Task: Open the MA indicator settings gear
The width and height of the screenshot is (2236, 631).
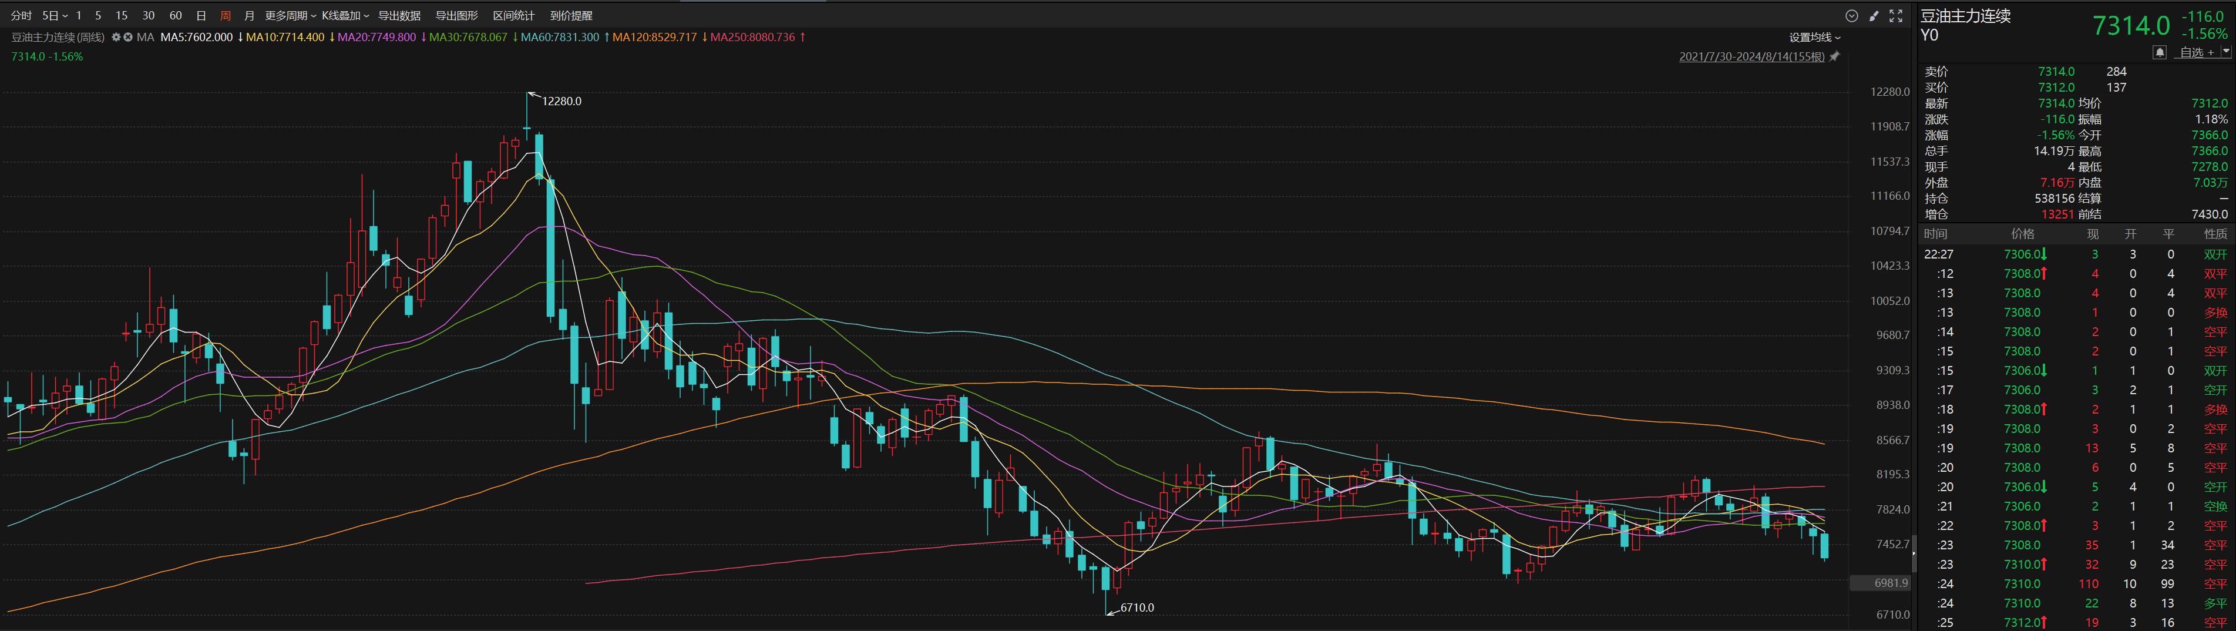Action: point(116,38)
